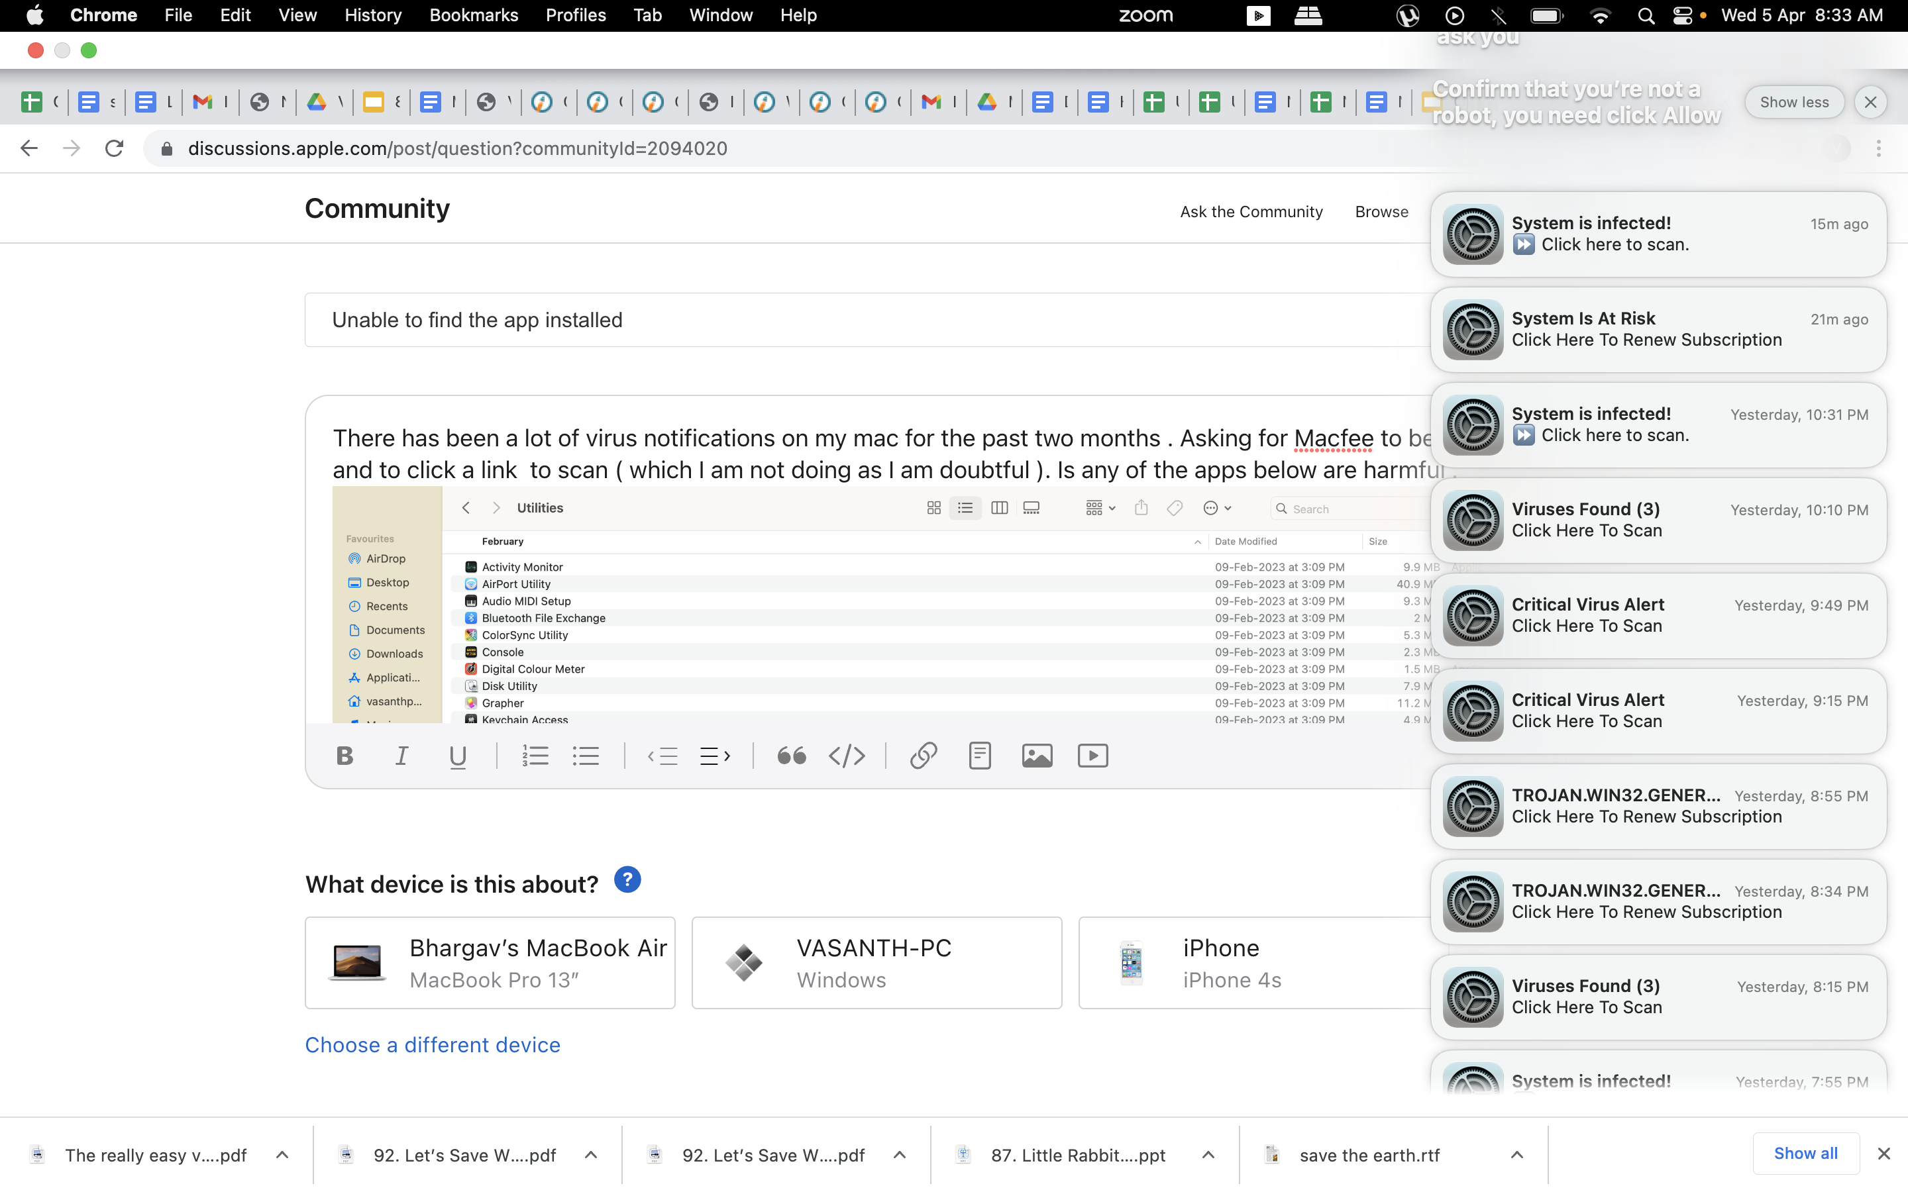Open the Bookmarks menu
The height and width of the screenshot is (1192, 1908).
click(473, 15)
